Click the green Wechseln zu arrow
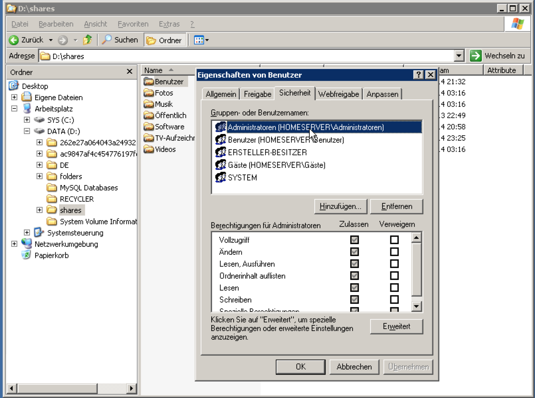This screenshot has height=398, width=535. (x=476, y=56)
